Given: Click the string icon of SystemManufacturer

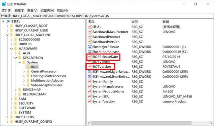Looking at the screenshot, I should coord(90,86).
